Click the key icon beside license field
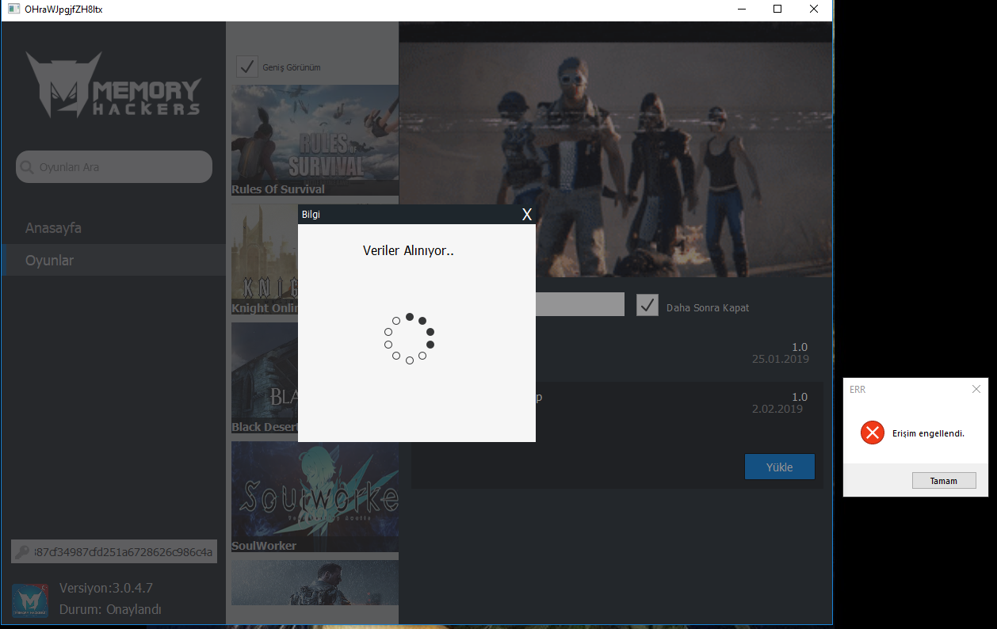 (22, 552)
